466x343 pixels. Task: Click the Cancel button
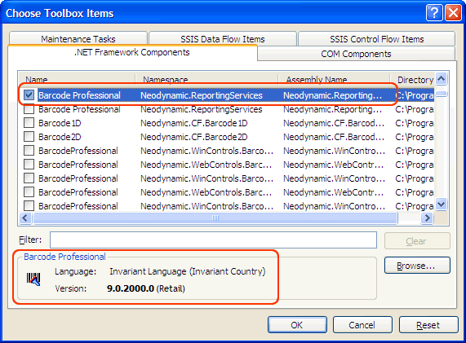pyautogui.click(x=362, y=325)
